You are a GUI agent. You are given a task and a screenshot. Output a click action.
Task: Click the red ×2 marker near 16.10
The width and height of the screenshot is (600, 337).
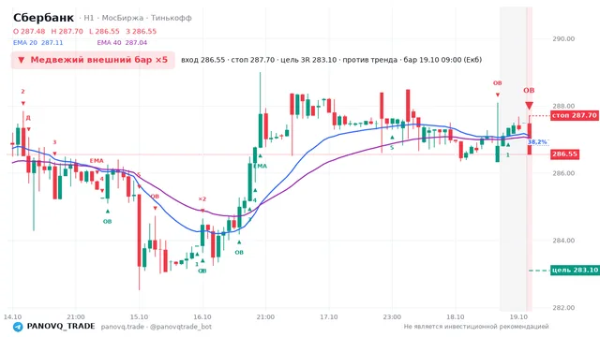[202, 199]
